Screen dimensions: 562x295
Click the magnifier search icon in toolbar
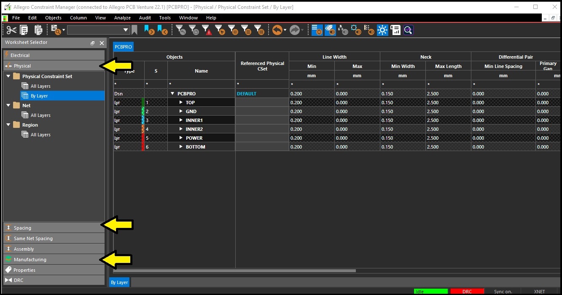[408, 30]
